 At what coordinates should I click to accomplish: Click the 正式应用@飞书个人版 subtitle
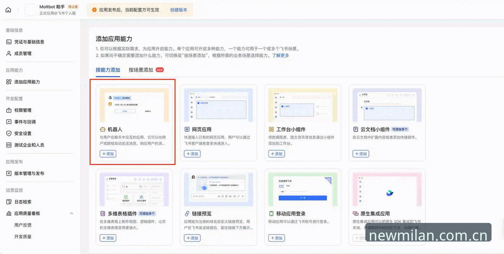(58, 13)
